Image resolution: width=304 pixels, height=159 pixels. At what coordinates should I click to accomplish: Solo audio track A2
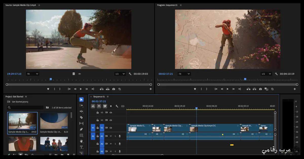(x=115, y=144)
